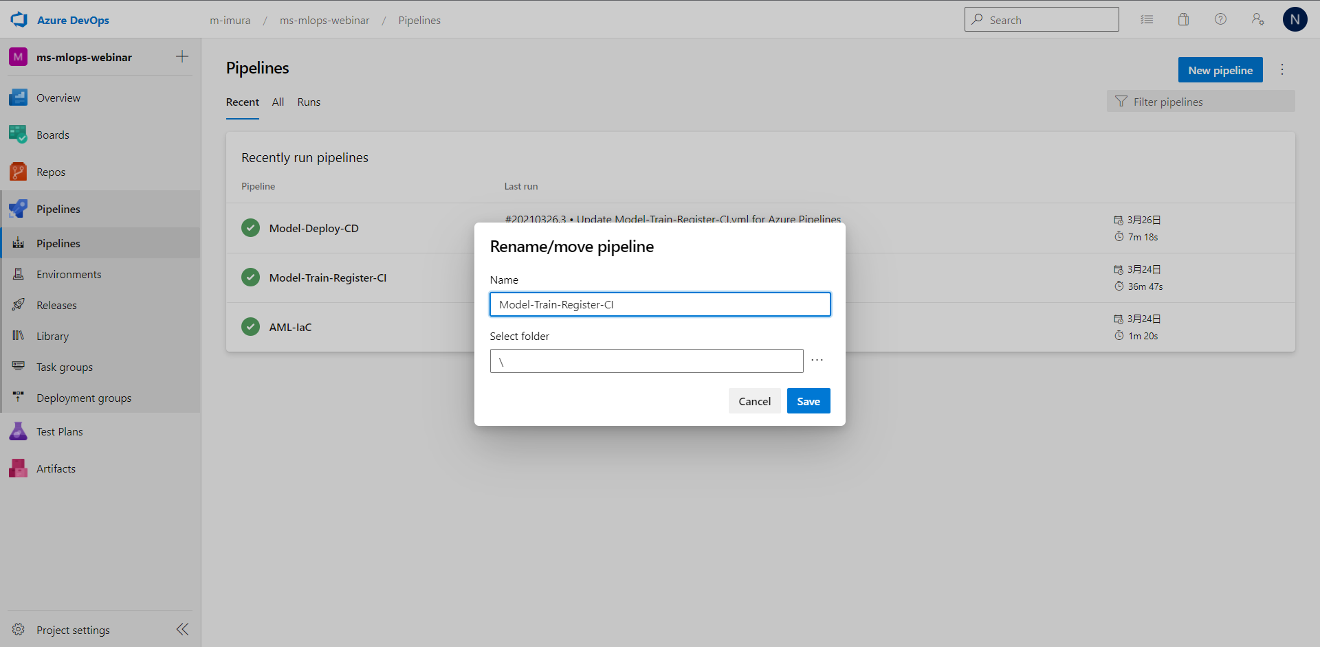Click the ms-mlops-webinar project name
Screen dimensions: 1320x647
pos(84,58)
